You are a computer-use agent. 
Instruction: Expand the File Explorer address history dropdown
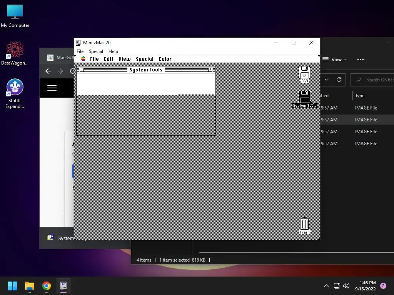(326, 80)
